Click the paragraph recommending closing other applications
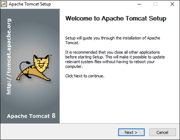 [115, 59]
